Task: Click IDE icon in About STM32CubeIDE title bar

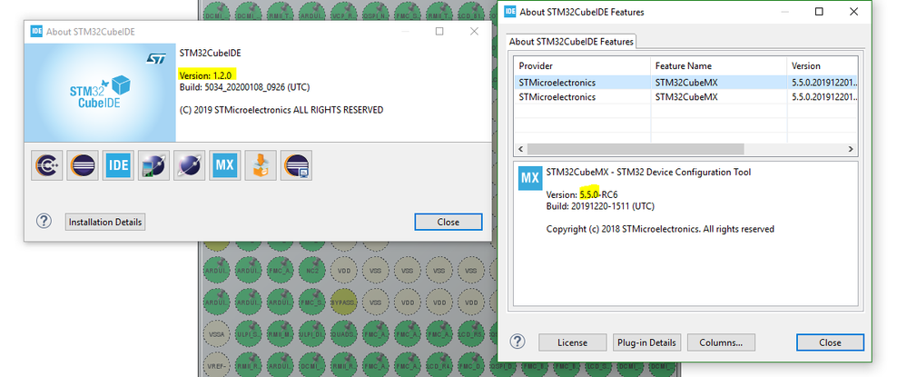Action: 36,31
